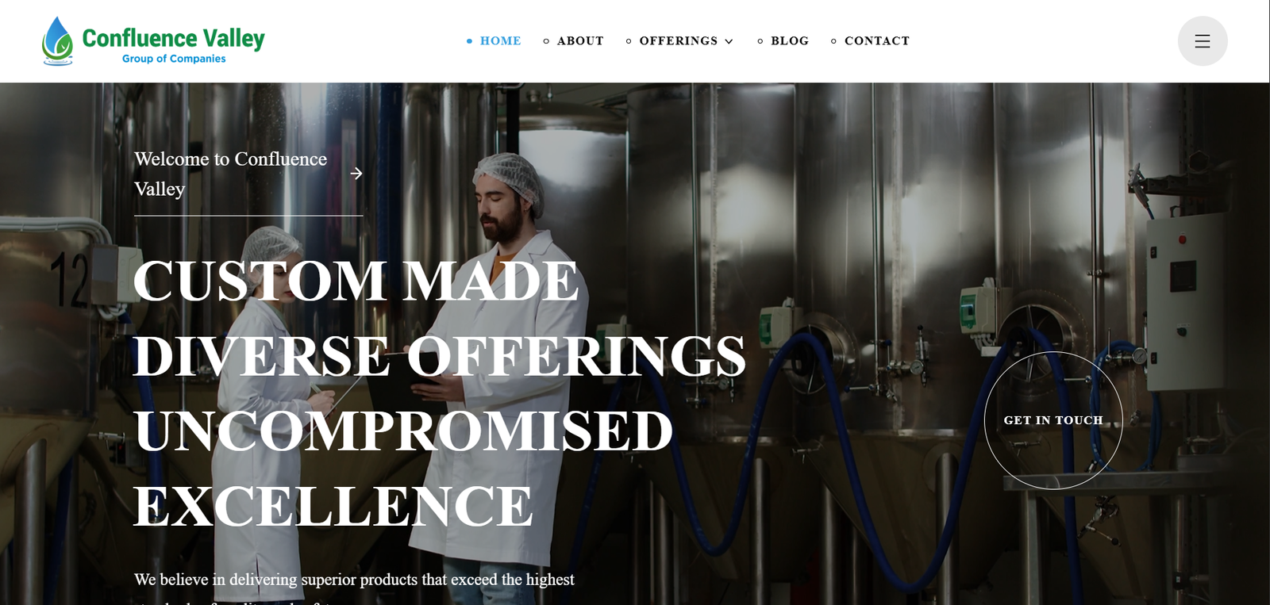The height and width of the screenshot is (605, 1270).
Task: Click the filled blue dot before HOME
Action: tap(469, 41)
